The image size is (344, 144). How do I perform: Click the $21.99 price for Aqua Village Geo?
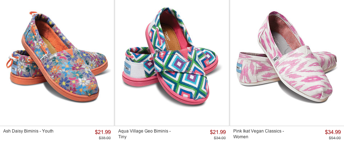tap(218, 132)
